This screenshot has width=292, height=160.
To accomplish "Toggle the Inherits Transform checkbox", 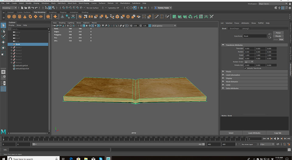I will pyautogui.click(x=245, y=68).
